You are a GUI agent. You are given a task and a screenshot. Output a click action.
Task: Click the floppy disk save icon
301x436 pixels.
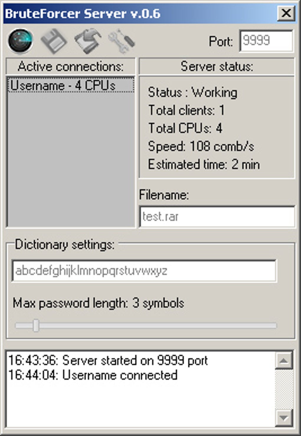coord(53,41)
